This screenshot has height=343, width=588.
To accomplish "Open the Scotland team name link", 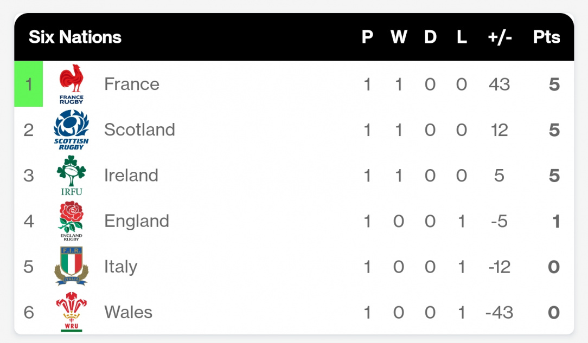I will coord(139,130).
